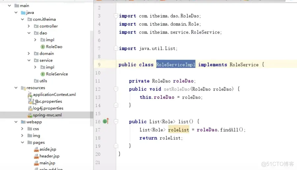Collapse the main folder chevron
This screenshot has height=170, width=297.
pos(9,6)
